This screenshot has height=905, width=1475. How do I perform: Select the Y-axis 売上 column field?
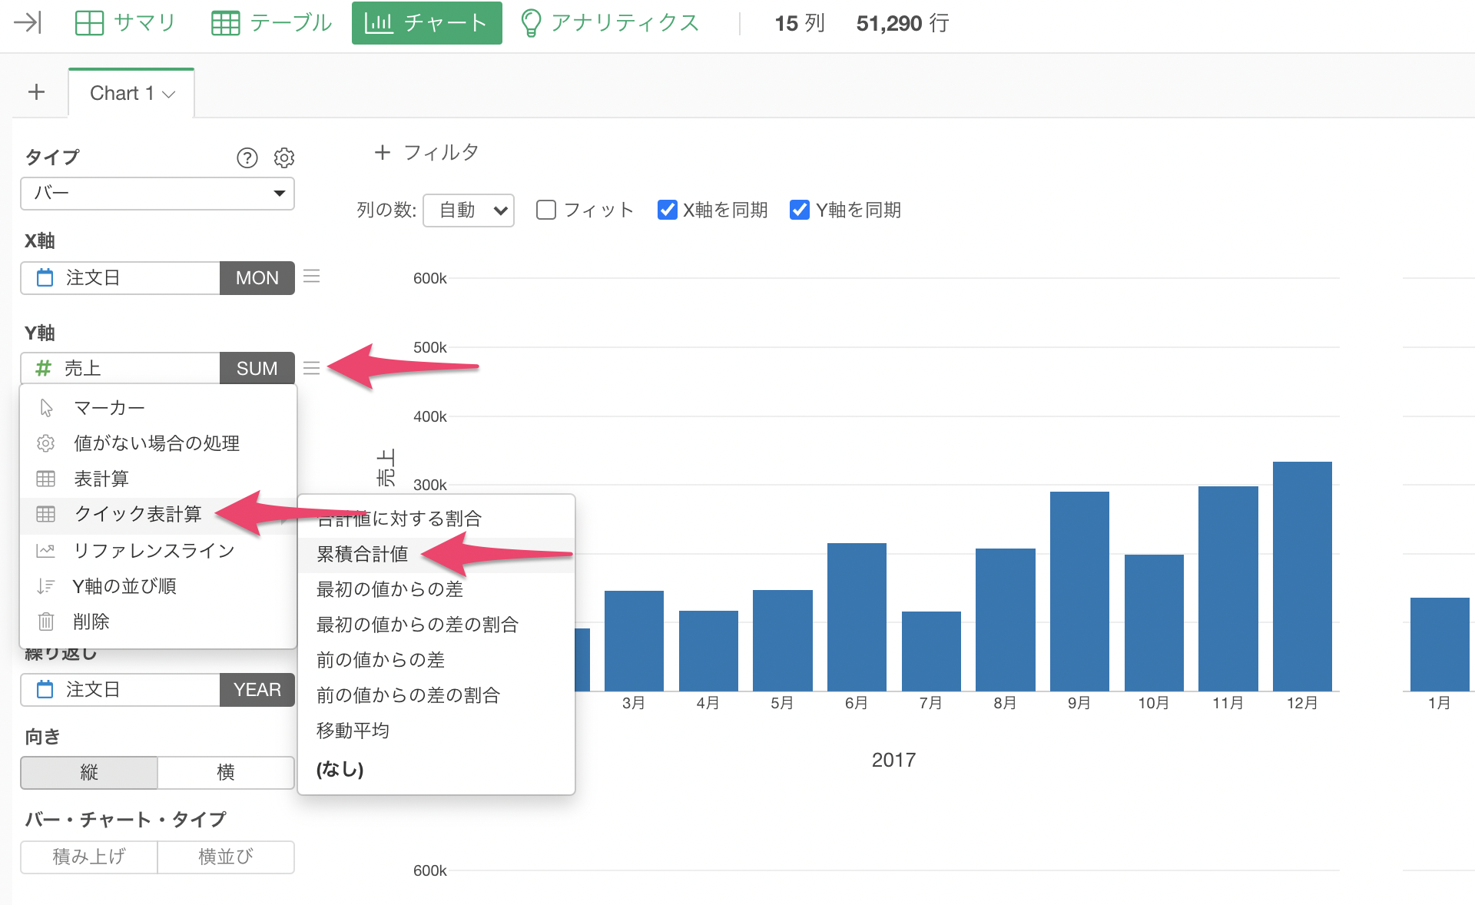click(x=121, y=368)
